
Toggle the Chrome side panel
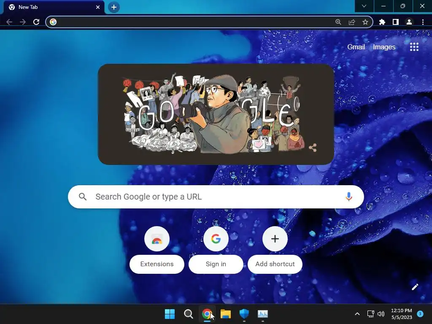click(396, 22)
